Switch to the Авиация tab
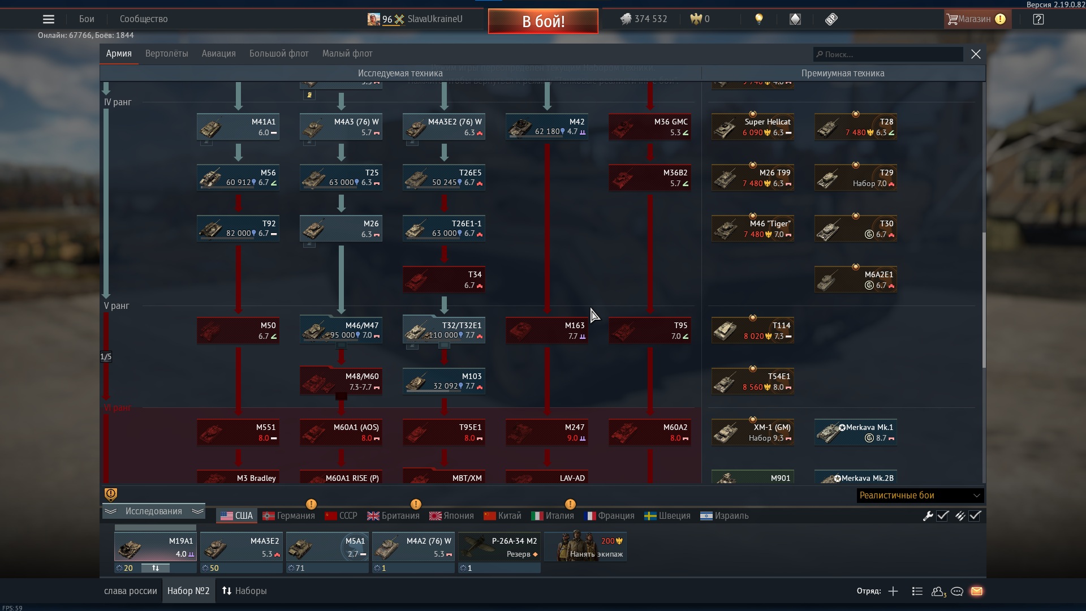The width and height of the screenshot is (1086, 611). 218,54
